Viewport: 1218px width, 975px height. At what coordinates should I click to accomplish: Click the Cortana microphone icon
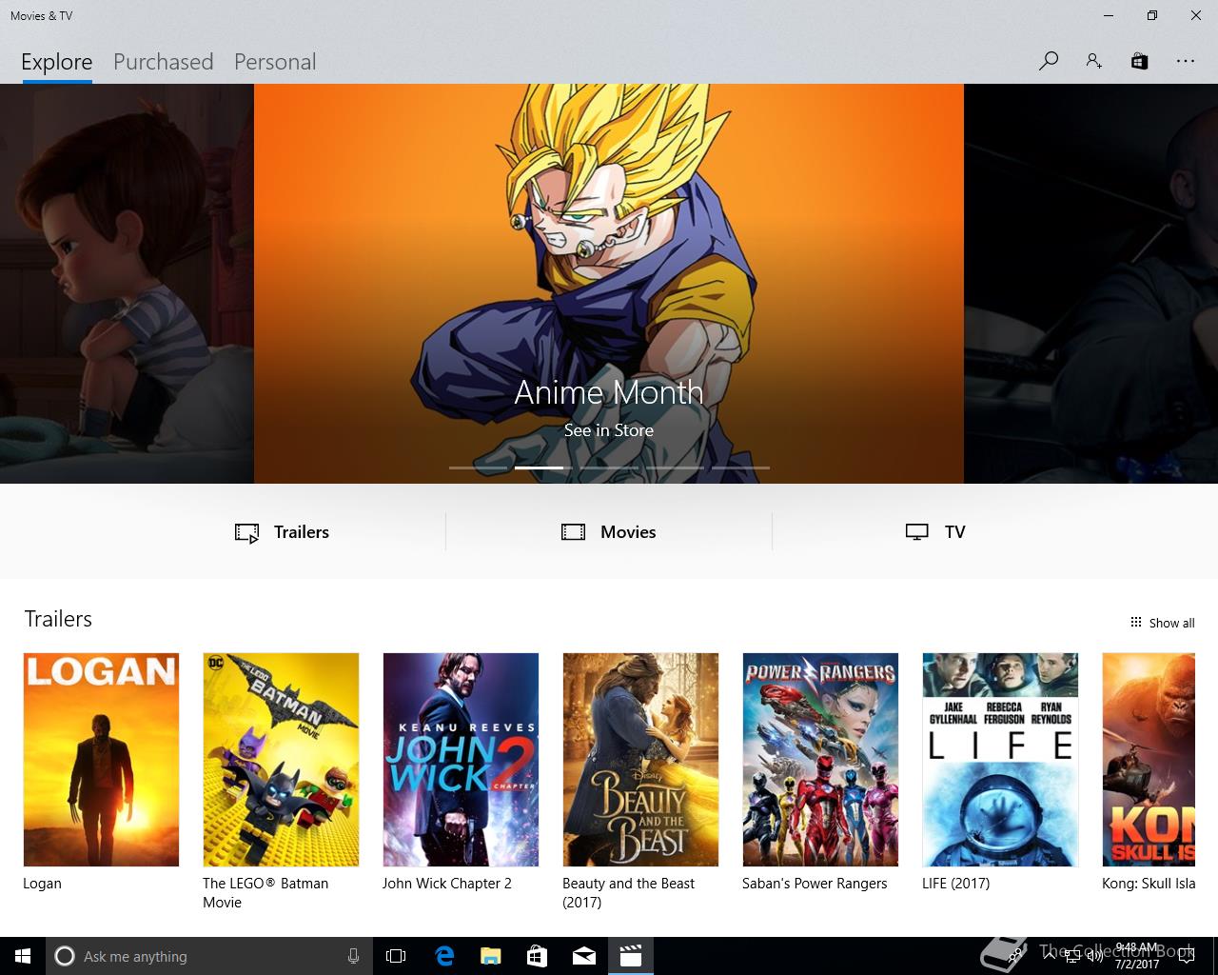click(353, 956)
